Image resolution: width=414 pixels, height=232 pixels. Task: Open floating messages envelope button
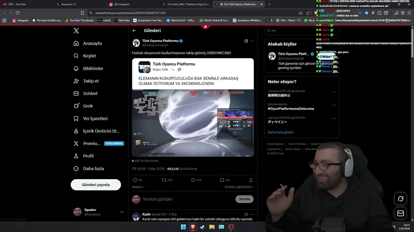400,213
